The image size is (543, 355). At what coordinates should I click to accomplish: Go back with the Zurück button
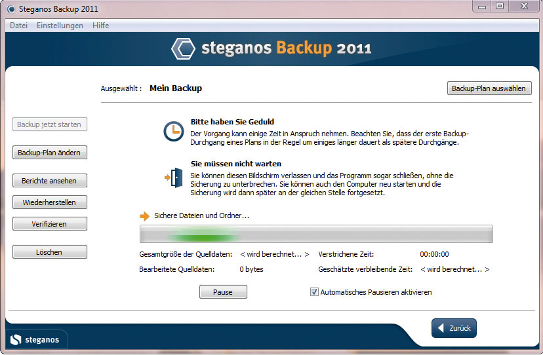tap(454, 328)
